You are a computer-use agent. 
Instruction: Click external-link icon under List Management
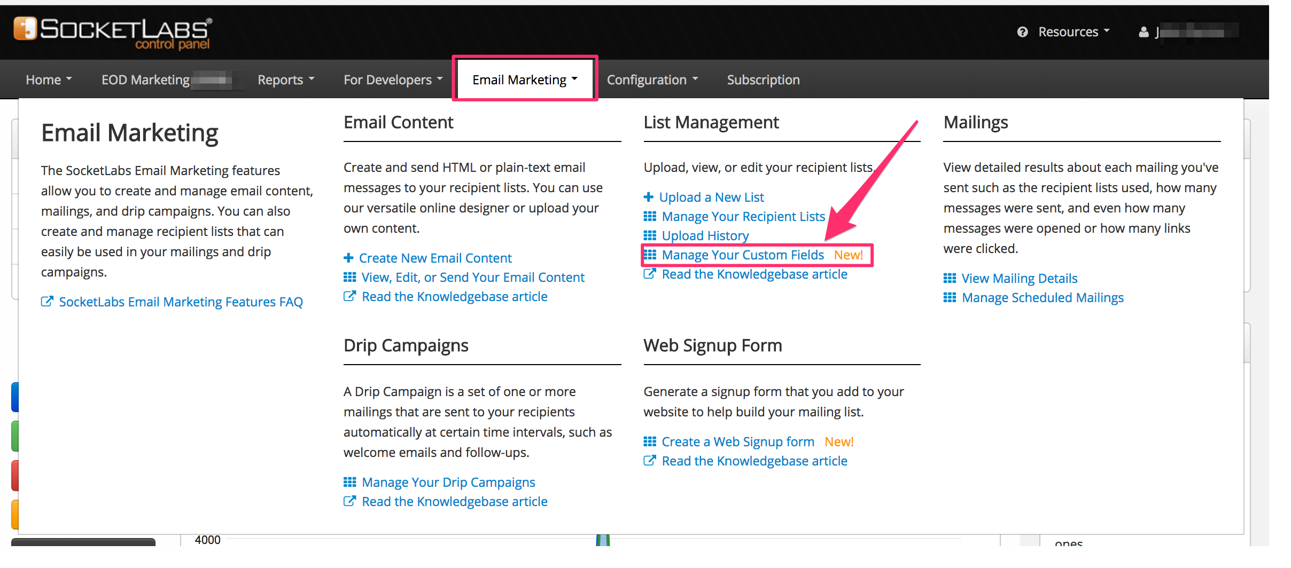coord(650,274)
